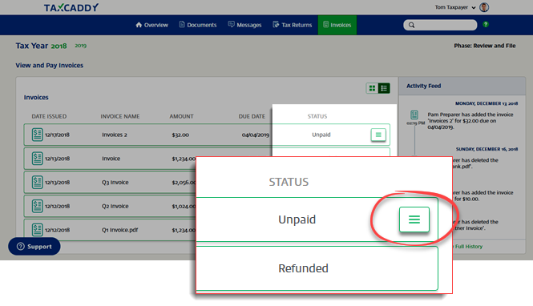533x306 pixels.
Task: Open the small menu for Invoices 2 row
Action: pyautogui.click(x=378, y=135)
